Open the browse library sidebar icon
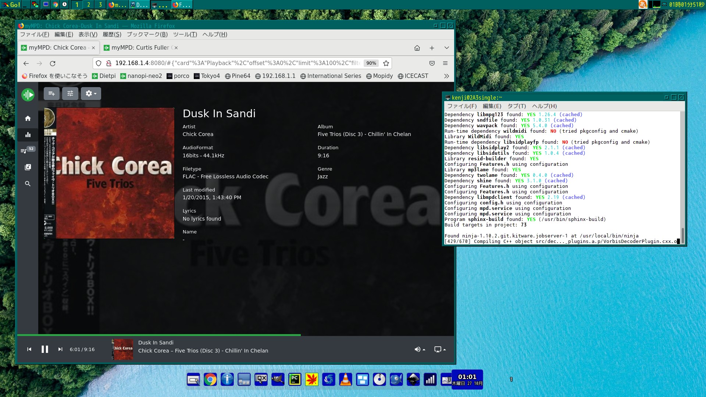Viewport: 706px width, 397px height. coord(28,167)
